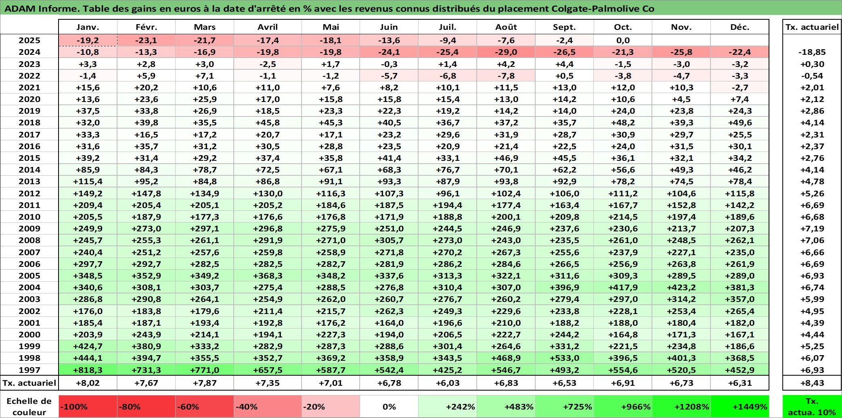
Task: Select the +368,3 cell for Avril 2005
Action: point(268,276)
